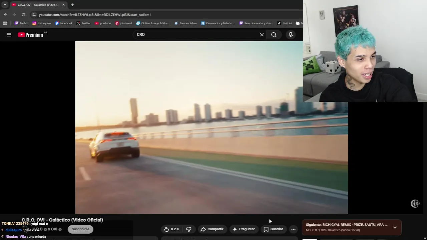427x240 pixels.
Task: Go to YouTube Premium home logo
Action: coord(31,35)
